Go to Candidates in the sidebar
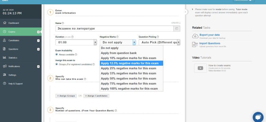The width and height of the screenshot is (266, 122). tap(14, 40)
